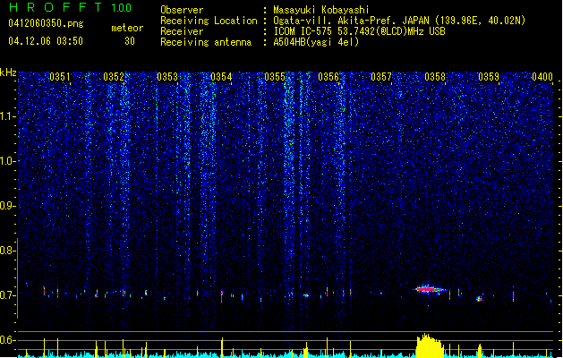Click the 0356 time marker
The height and width of the screenshot is (358, 563).
click(328, 77)
